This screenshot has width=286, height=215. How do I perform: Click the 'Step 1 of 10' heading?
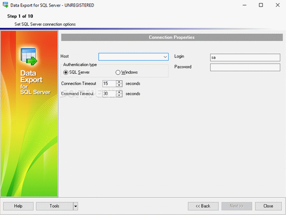[x=20, y=16]
